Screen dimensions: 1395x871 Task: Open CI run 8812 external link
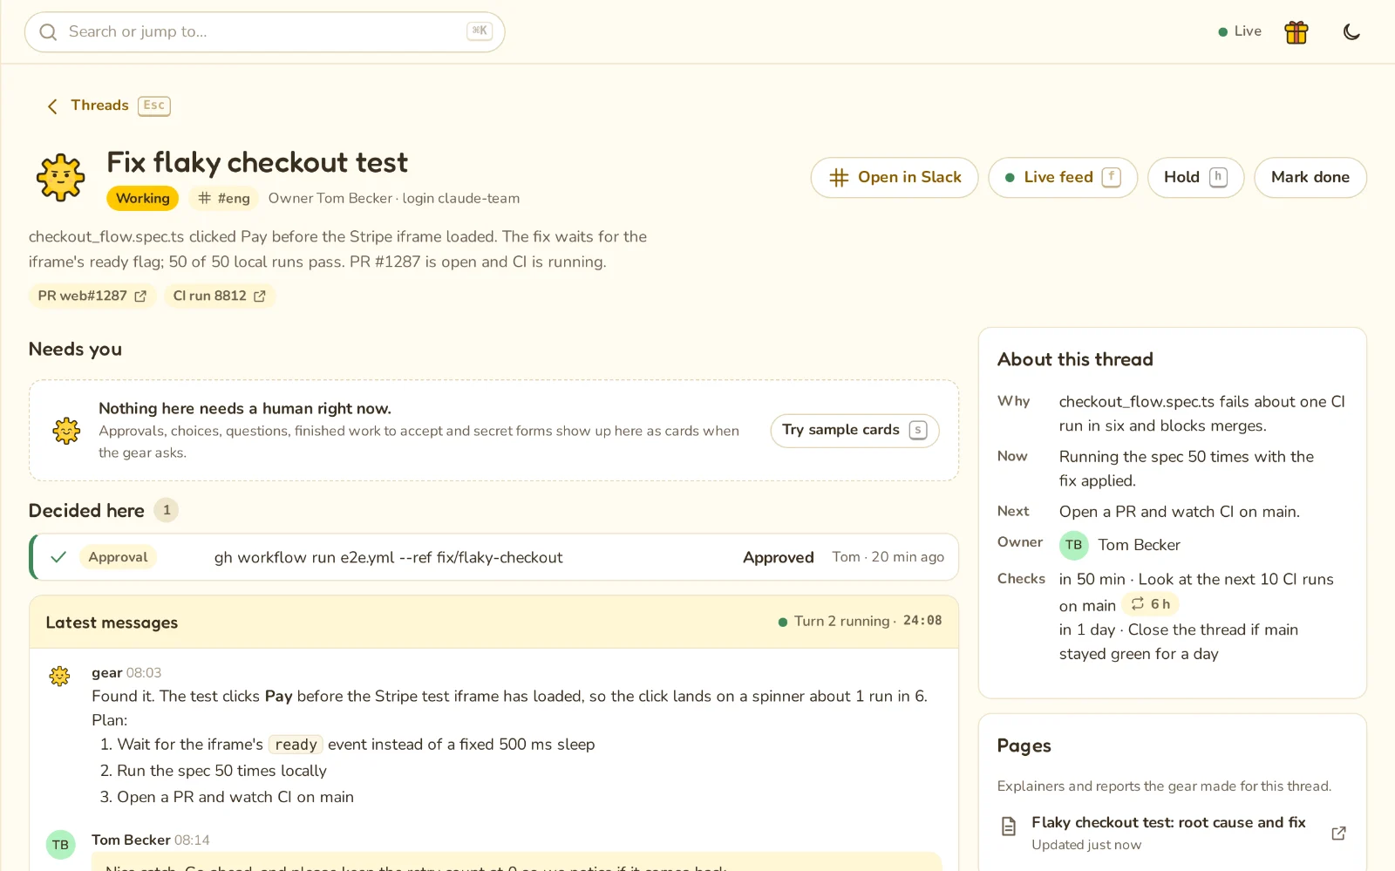220,296
